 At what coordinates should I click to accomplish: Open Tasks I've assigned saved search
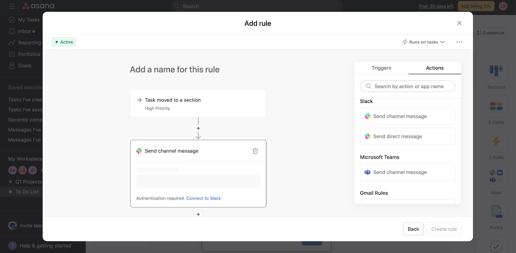pos(25,110)
